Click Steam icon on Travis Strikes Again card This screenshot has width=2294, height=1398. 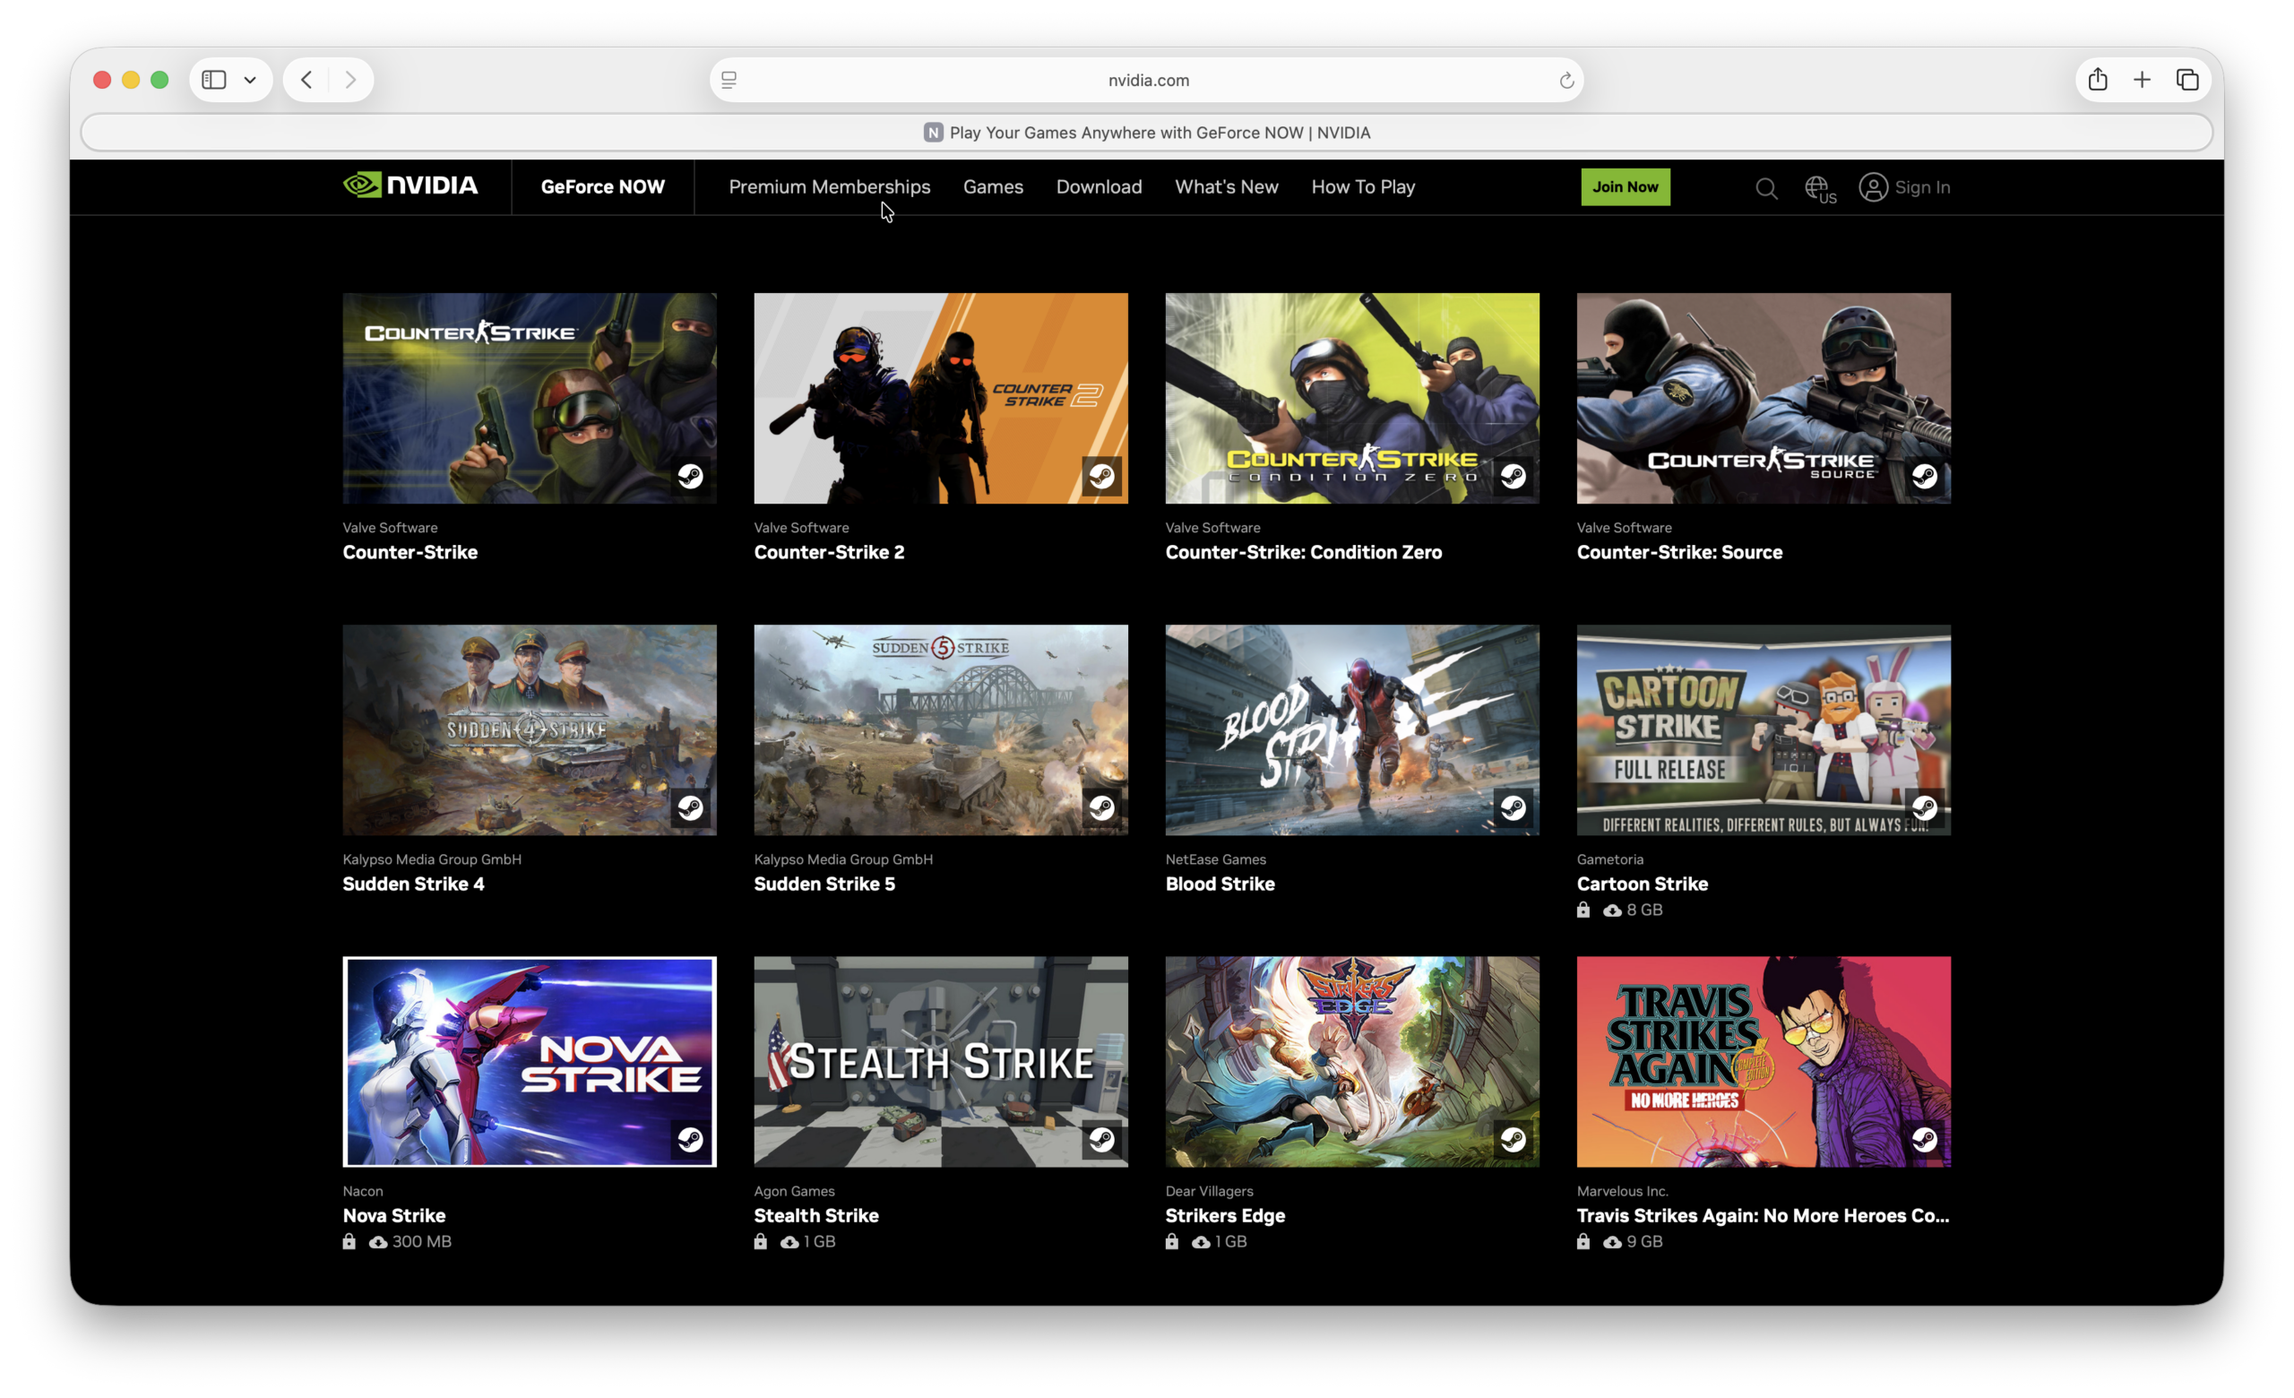point(1925,1139)
